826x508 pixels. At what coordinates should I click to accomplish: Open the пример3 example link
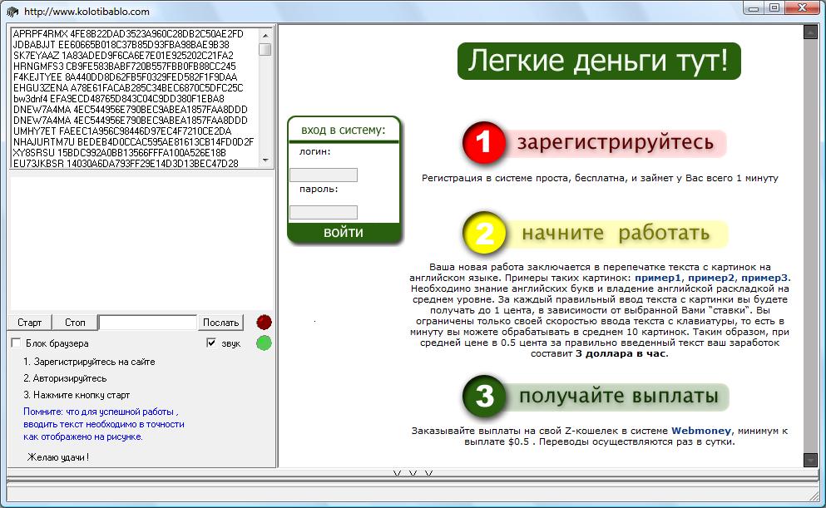(x=765, y=278)
